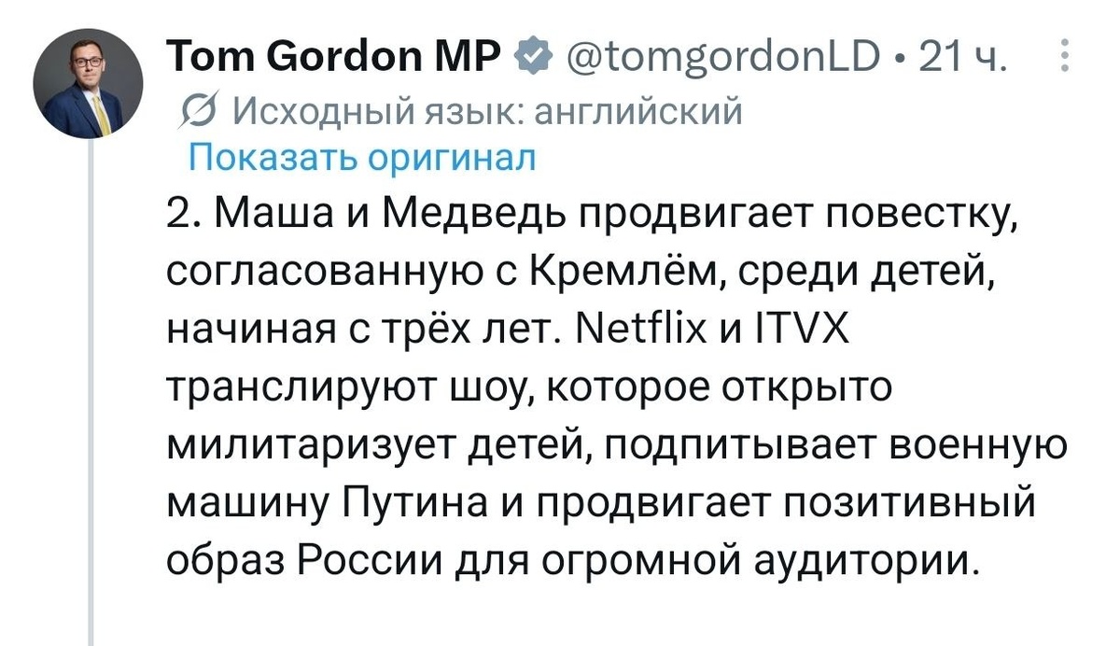
Task: Show original with Показать оригинал link
Action: 362,158
